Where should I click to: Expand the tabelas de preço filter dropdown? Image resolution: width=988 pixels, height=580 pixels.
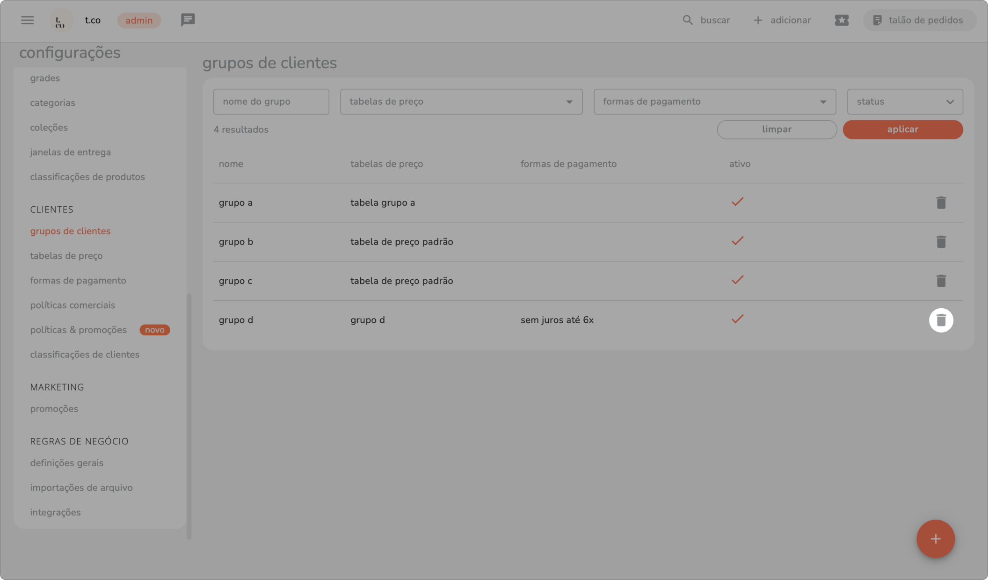coord(461,101)
